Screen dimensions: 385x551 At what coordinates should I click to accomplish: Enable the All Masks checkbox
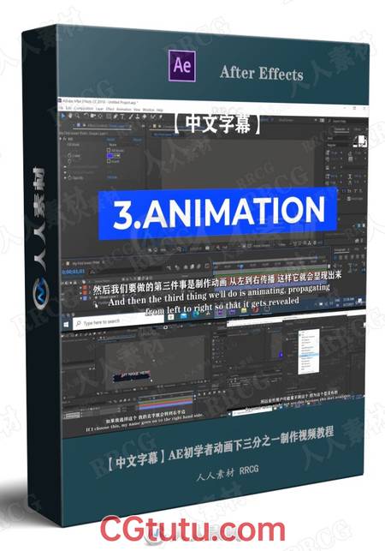(x=108, y=151)
